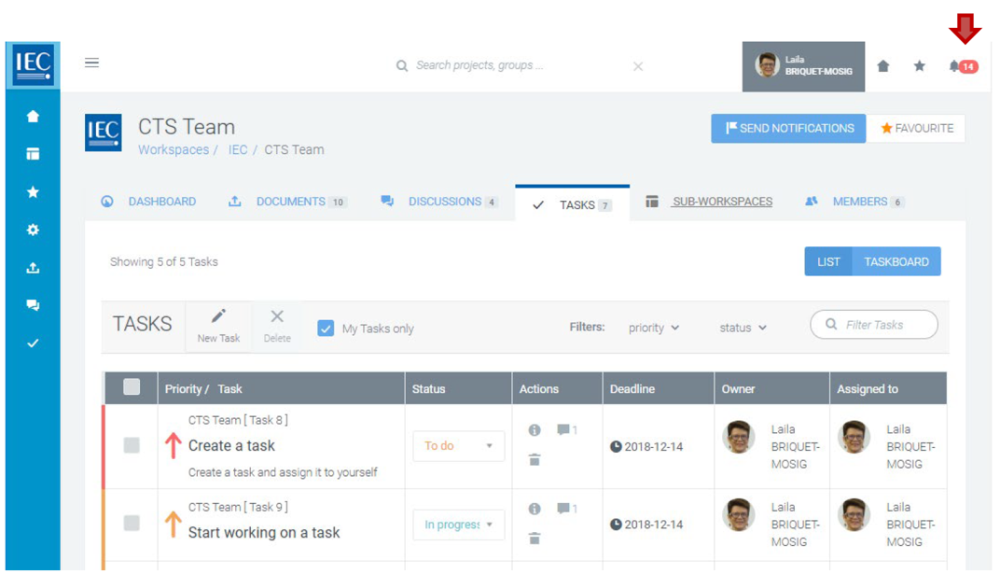Click trash icon for Start working task
This screenshot has width=1000, height=574.
click(x=535, y=539)
